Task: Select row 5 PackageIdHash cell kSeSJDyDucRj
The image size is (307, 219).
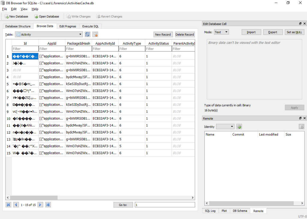Action: (x=78, y=84)
